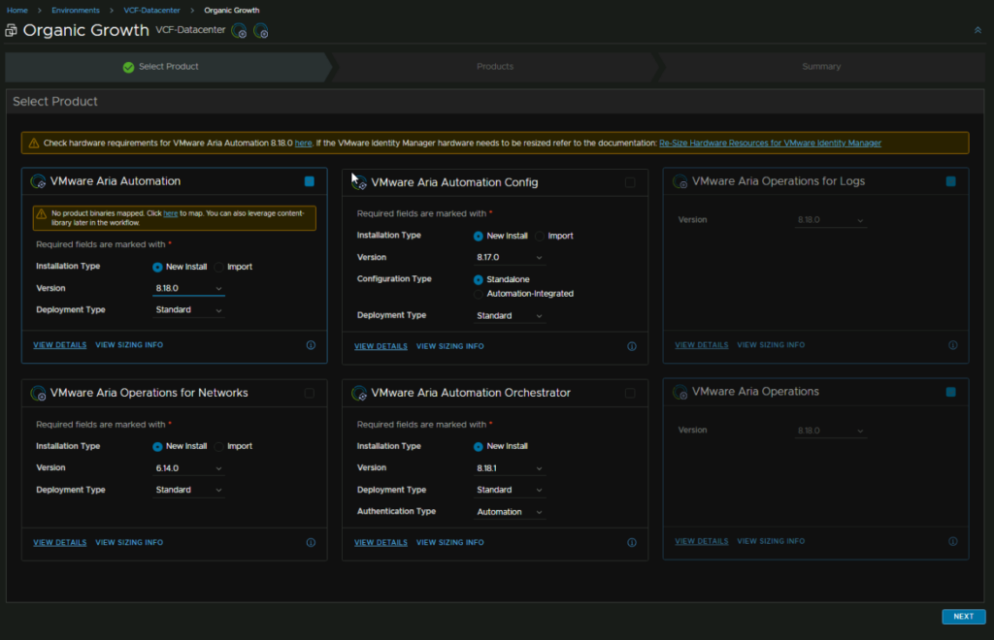Check VMware Aria Automation Config checkbox
Screen dimensions: 994x640
tap(630, 183)
